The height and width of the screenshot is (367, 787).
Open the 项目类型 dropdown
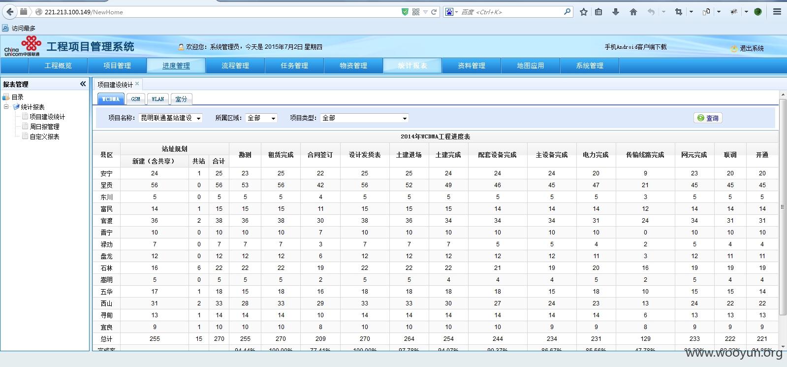click(x=364, y=118)
